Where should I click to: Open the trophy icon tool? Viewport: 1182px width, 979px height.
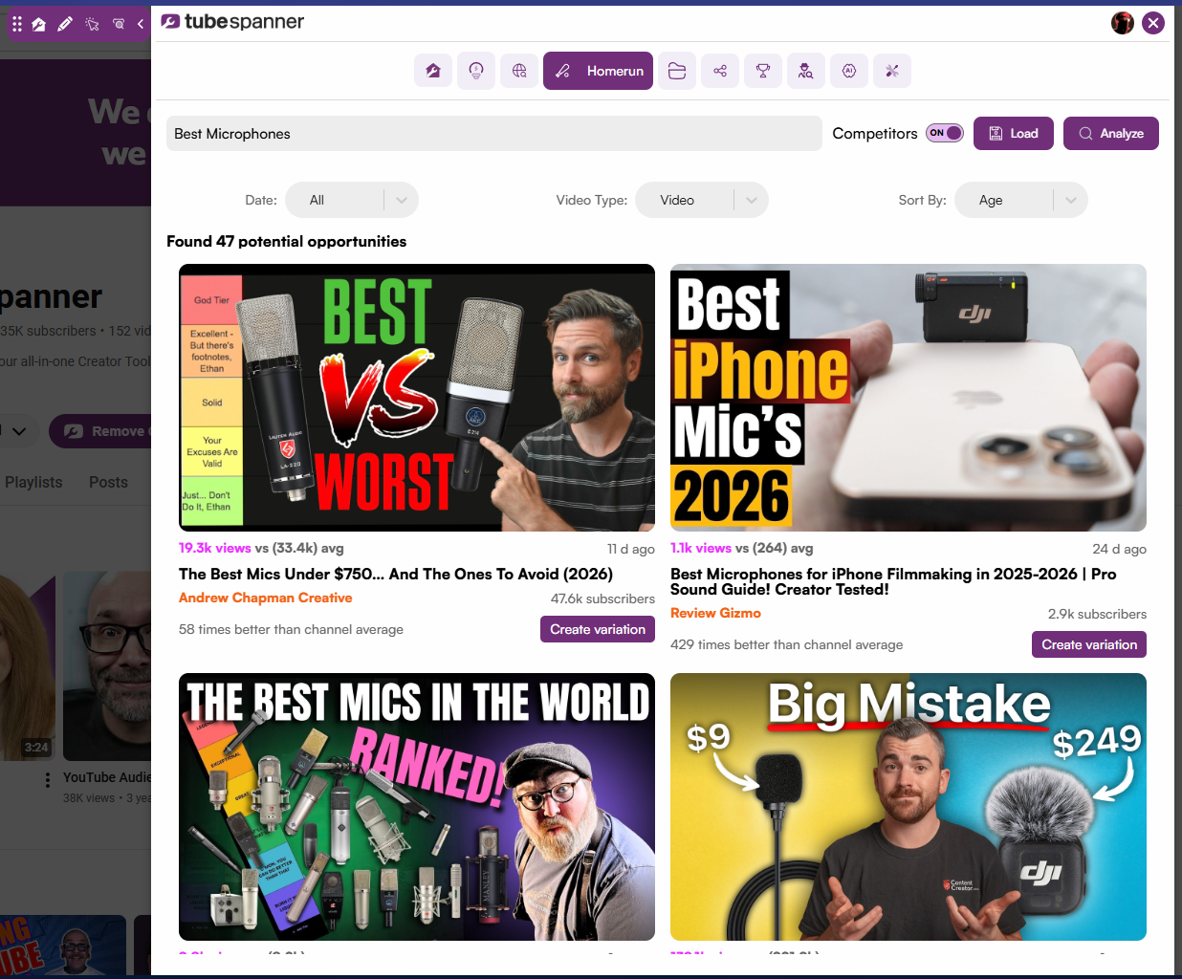click(x=763, y=71)
